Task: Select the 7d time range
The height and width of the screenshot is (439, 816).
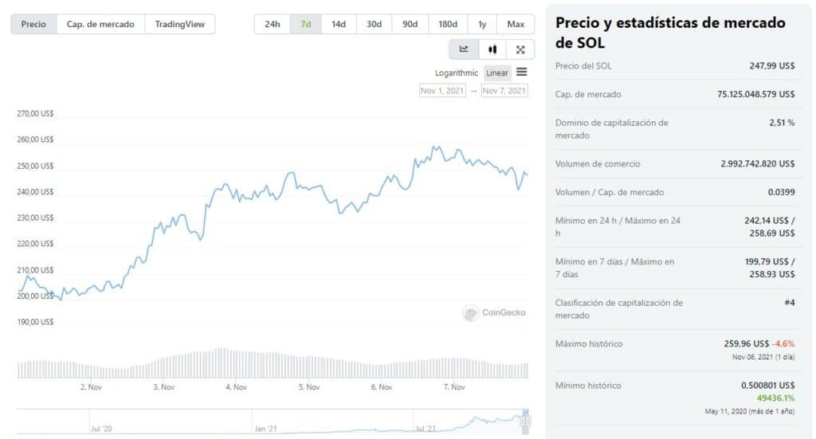Action: 305,24
